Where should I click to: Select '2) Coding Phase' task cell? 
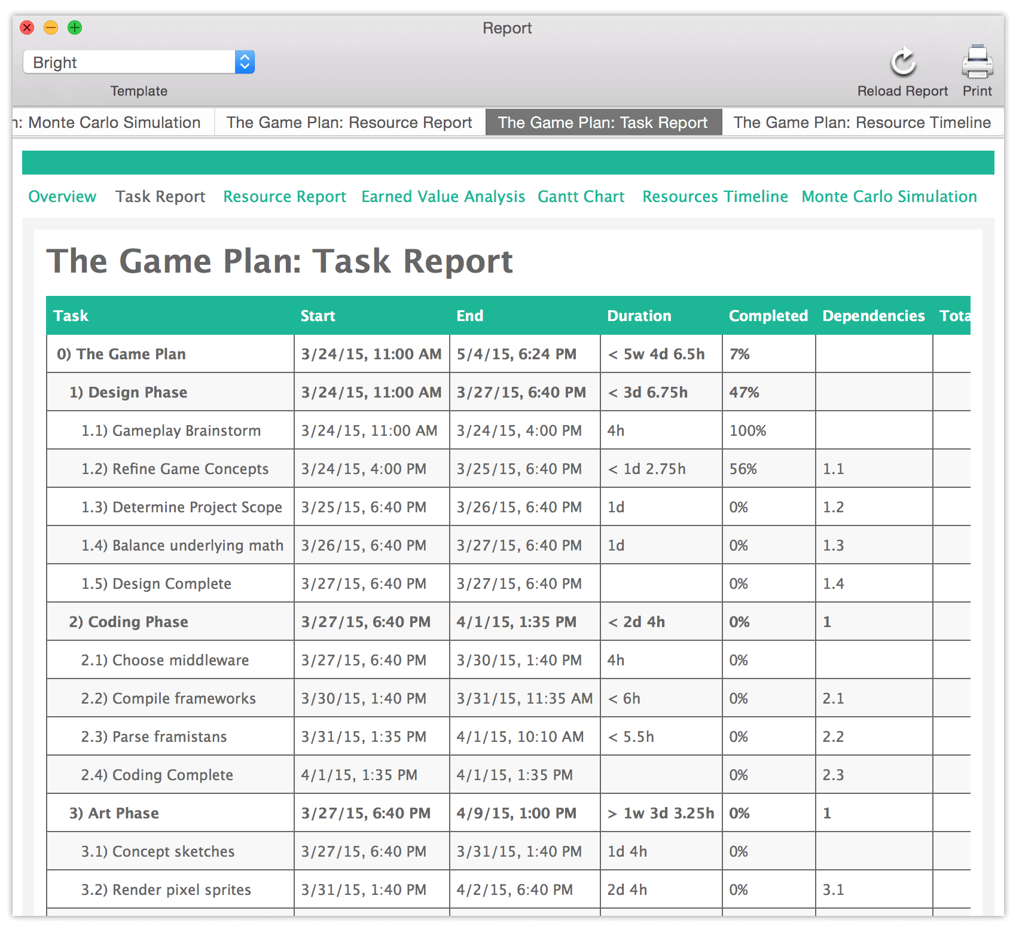click(170, 622)
